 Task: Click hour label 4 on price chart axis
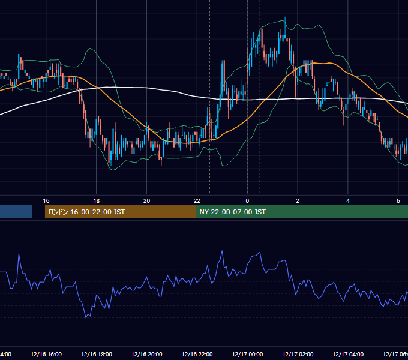point(348,201)
